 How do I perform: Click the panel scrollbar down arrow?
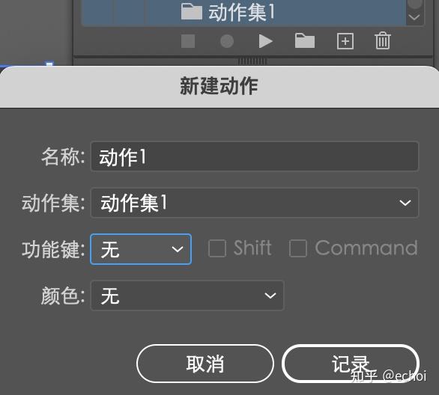(x=414, y=18)
